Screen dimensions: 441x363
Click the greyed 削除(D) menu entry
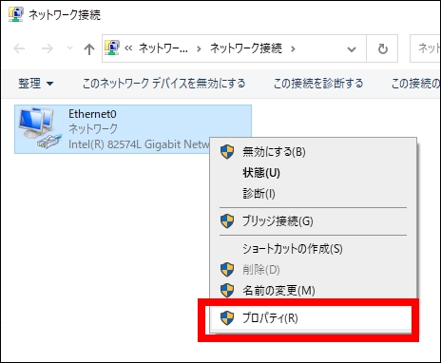pos(313,270)
